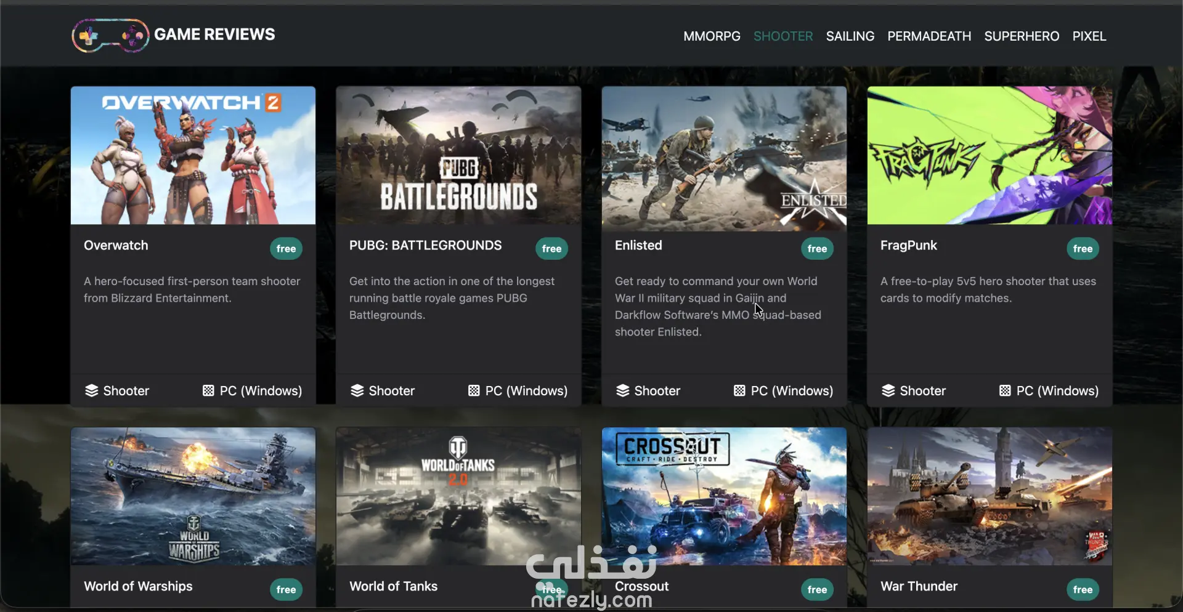Click the Shooter genre label on FragPunk
The image size is (1183, 612).
pos(923,391)
